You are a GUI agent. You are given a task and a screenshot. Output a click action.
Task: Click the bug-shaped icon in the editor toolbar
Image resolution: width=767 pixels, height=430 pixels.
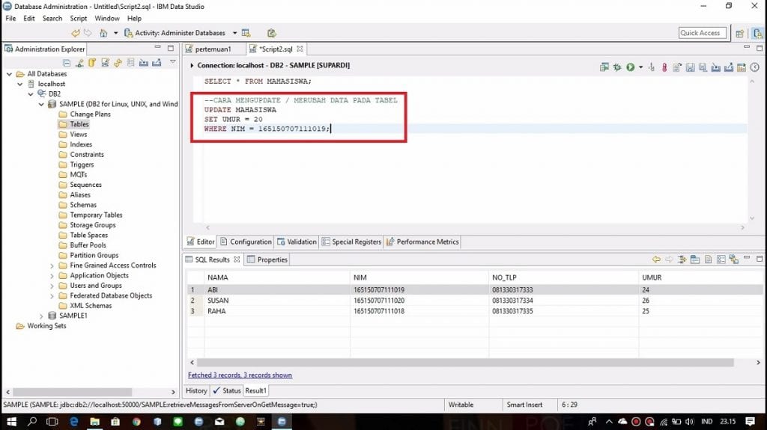tap(617, 67)
